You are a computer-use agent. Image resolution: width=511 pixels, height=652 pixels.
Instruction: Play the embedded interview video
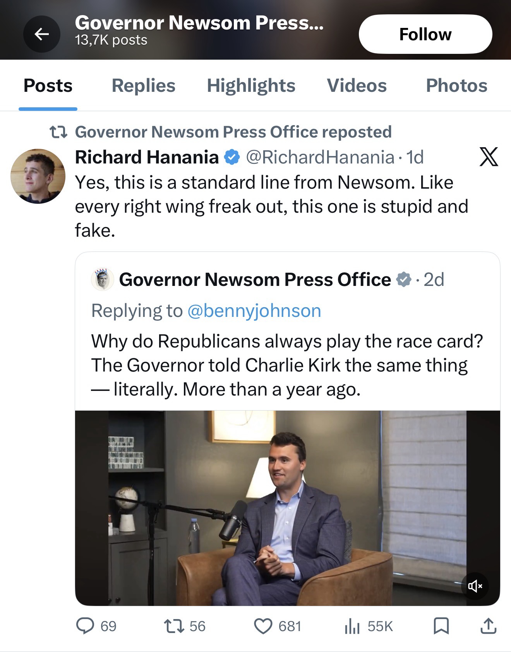(x=287, y=507)
